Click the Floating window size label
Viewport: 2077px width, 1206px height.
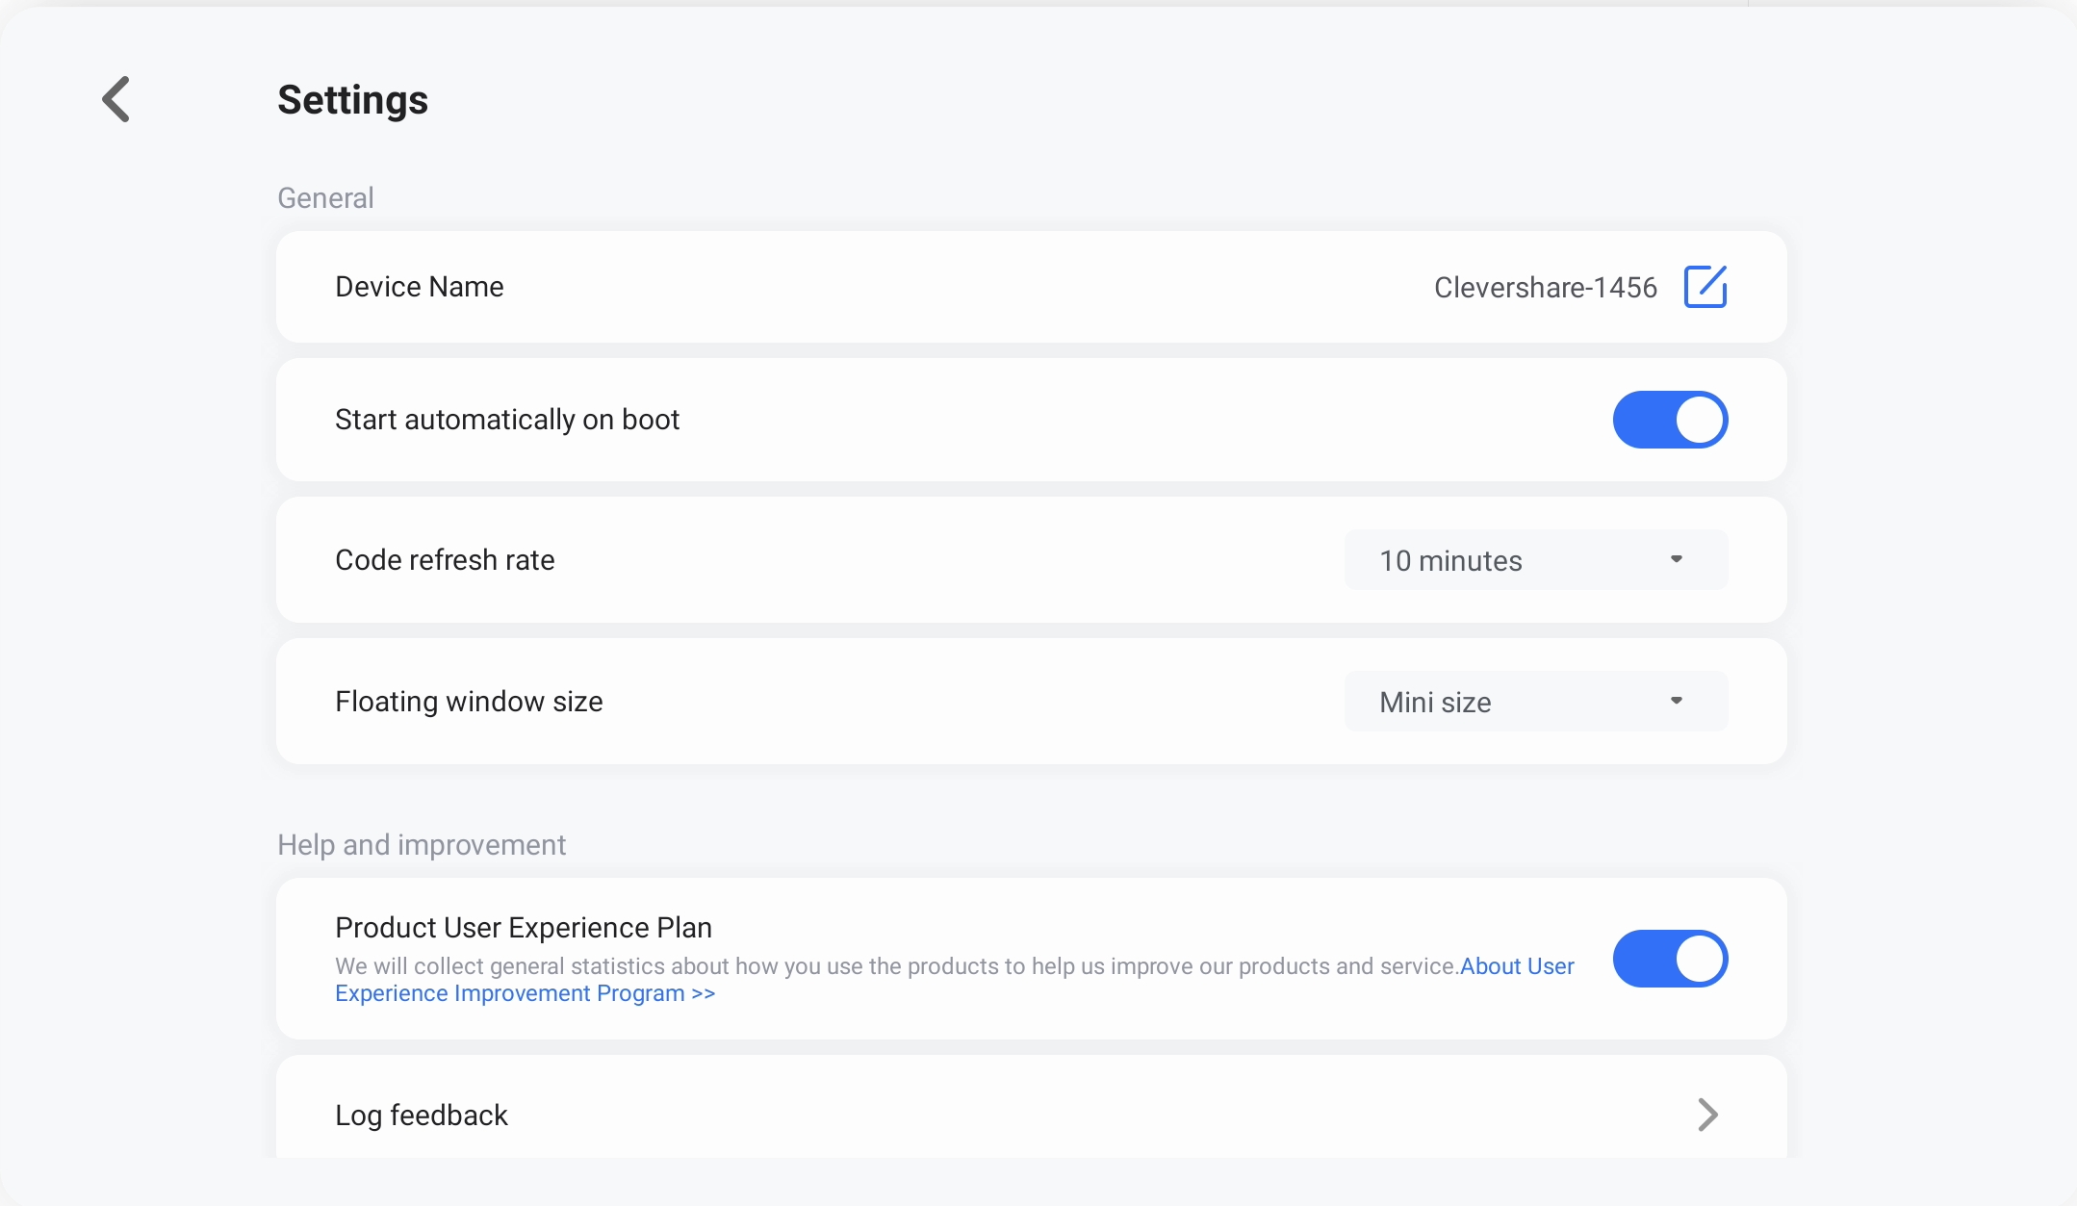[469, 702]
